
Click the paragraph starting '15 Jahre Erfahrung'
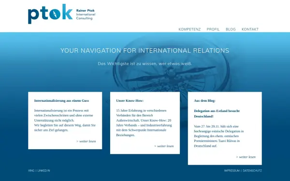(x=144, y=123)
